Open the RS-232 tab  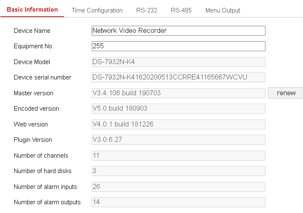146,10
